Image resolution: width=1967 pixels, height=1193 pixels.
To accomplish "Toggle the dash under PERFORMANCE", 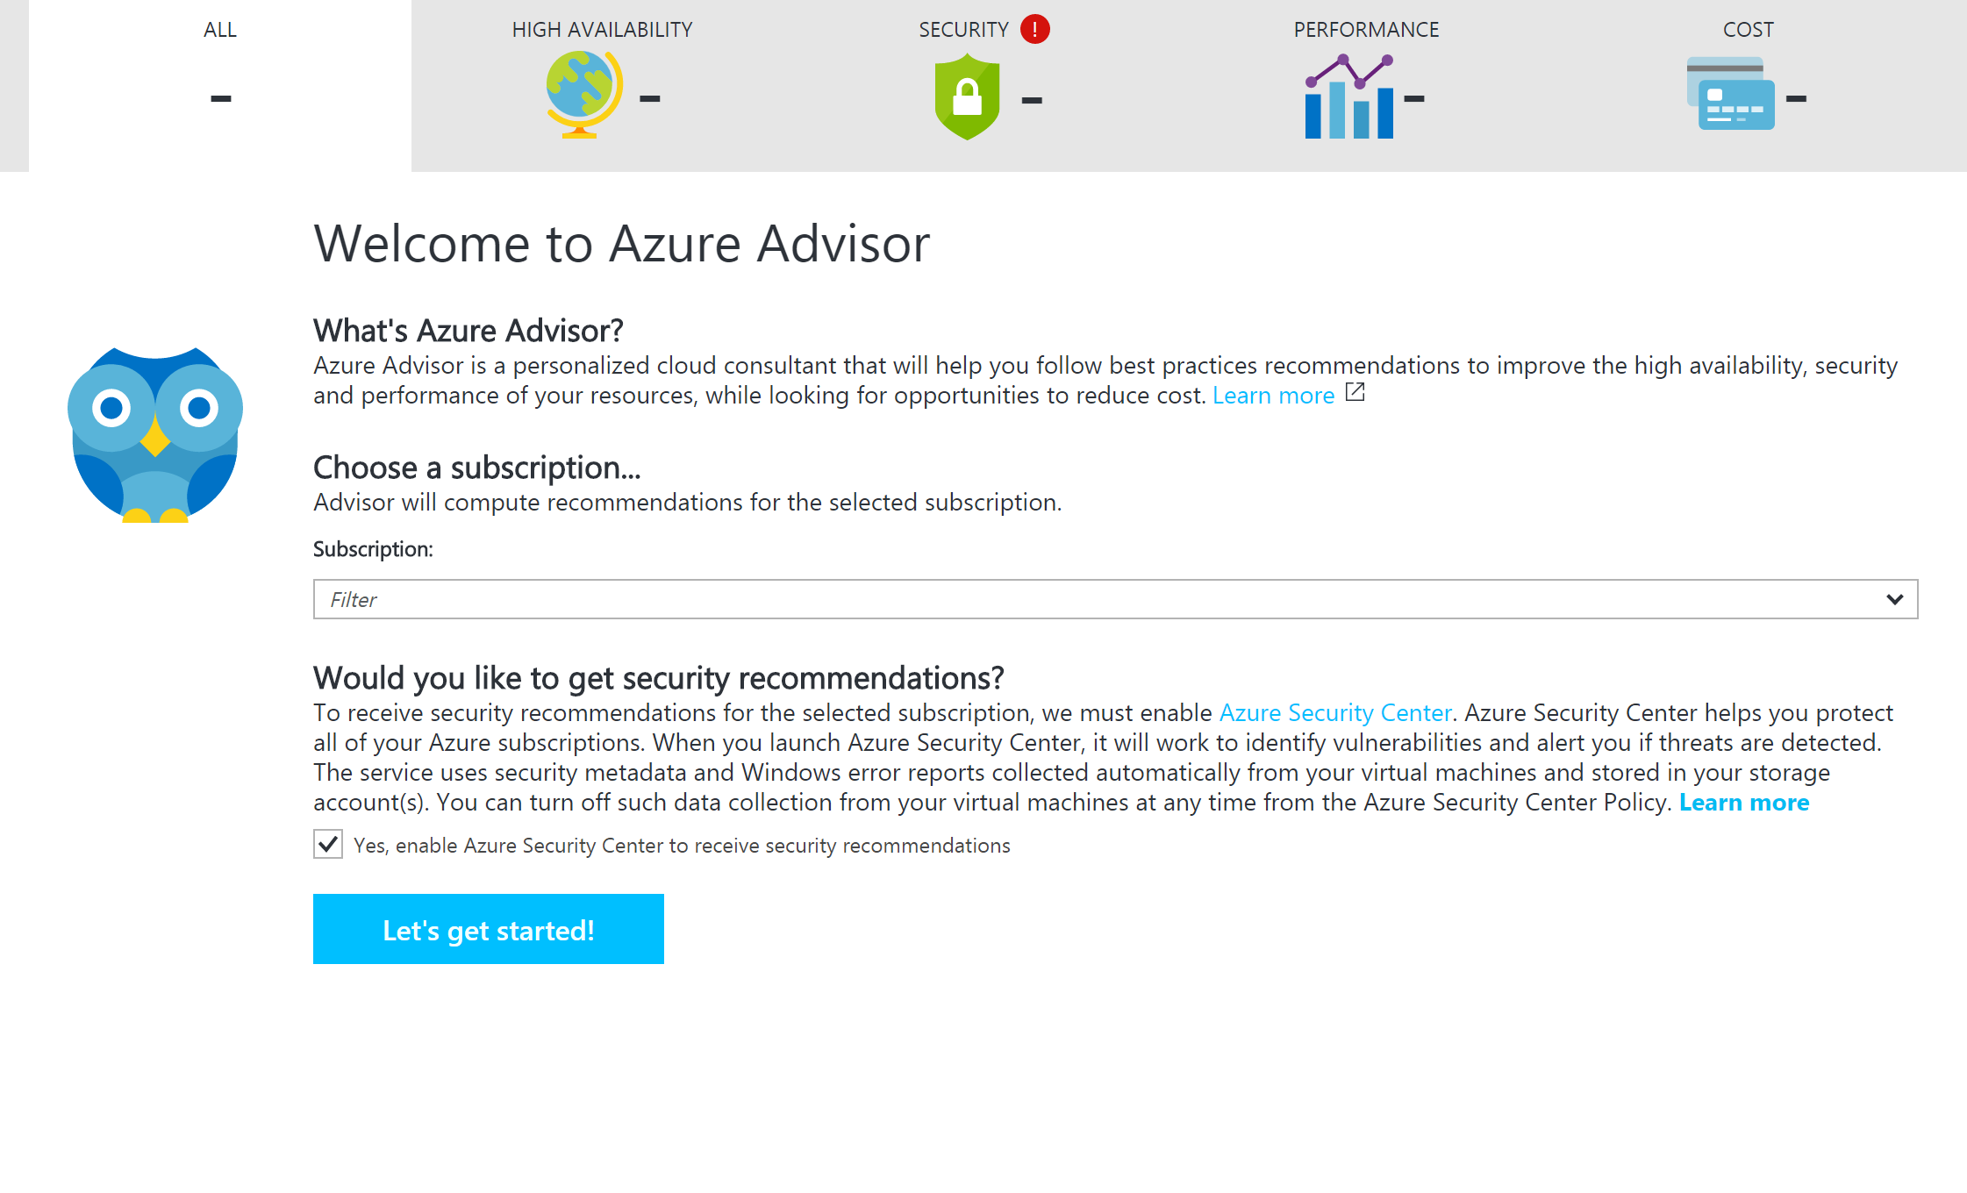I will 1414,99.
